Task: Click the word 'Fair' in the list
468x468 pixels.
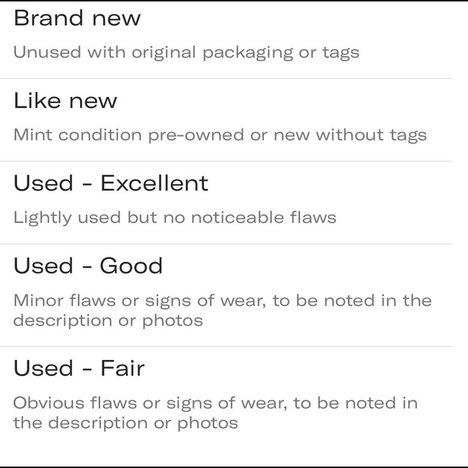Action: [x=123, y=368]
